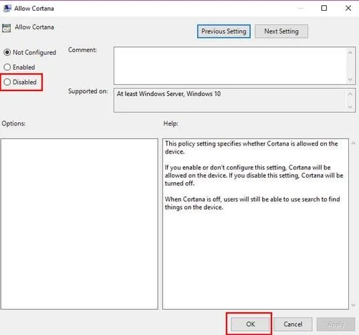This screenshot has width=359, height=335.
Task: Click the Previous Setting button
Action: click(224, 31)
